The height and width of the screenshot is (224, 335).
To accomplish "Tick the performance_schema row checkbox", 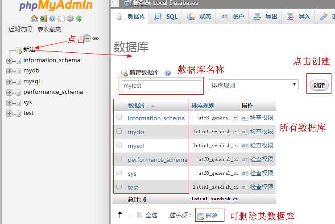I will (x=119, y=159).
